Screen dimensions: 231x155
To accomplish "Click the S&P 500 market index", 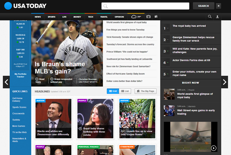I will (x=20, y=53).
